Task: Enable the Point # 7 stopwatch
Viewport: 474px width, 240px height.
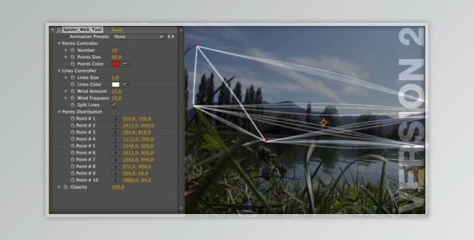Action: (73, 160)
